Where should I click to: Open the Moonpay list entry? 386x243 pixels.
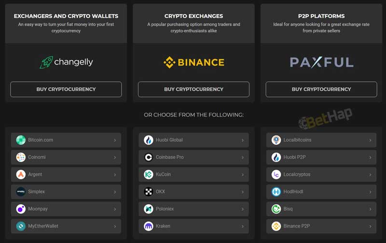point(66,209)
